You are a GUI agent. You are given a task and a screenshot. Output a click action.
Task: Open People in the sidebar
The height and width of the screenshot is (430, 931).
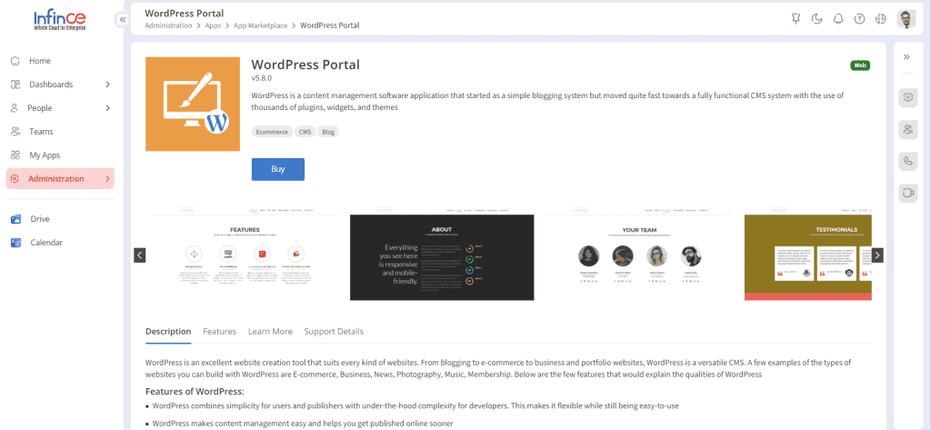tap(40, 108)
